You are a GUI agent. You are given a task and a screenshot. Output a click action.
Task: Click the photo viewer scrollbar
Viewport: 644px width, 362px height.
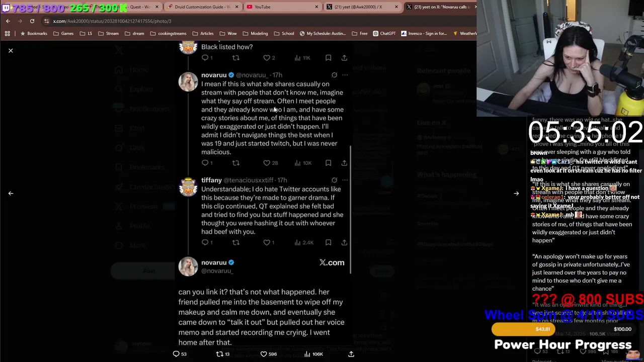351,210
